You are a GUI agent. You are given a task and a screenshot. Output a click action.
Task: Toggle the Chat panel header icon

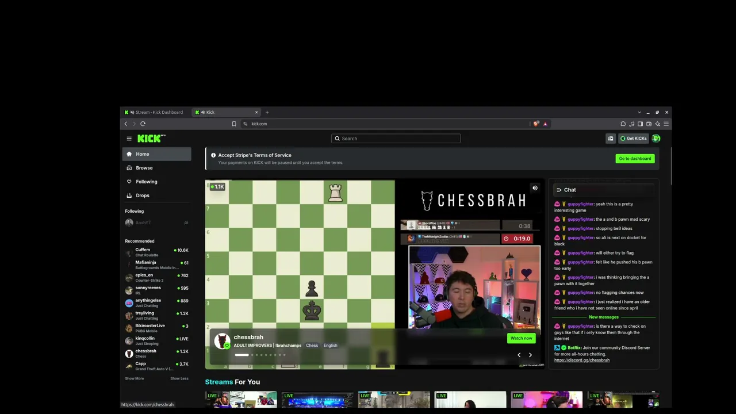pyautogui.click(x=559, y=190)
